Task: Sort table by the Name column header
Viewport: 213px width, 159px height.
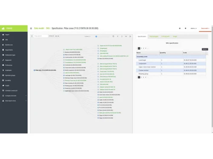Action: point(147,53)
